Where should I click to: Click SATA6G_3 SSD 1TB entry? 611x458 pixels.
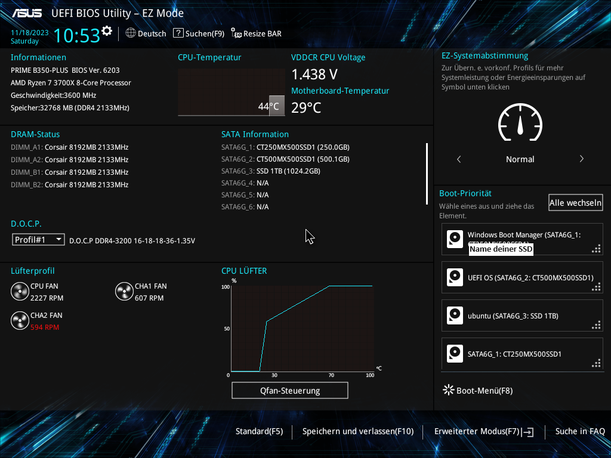pyautogui.click(x=271, y=171)
